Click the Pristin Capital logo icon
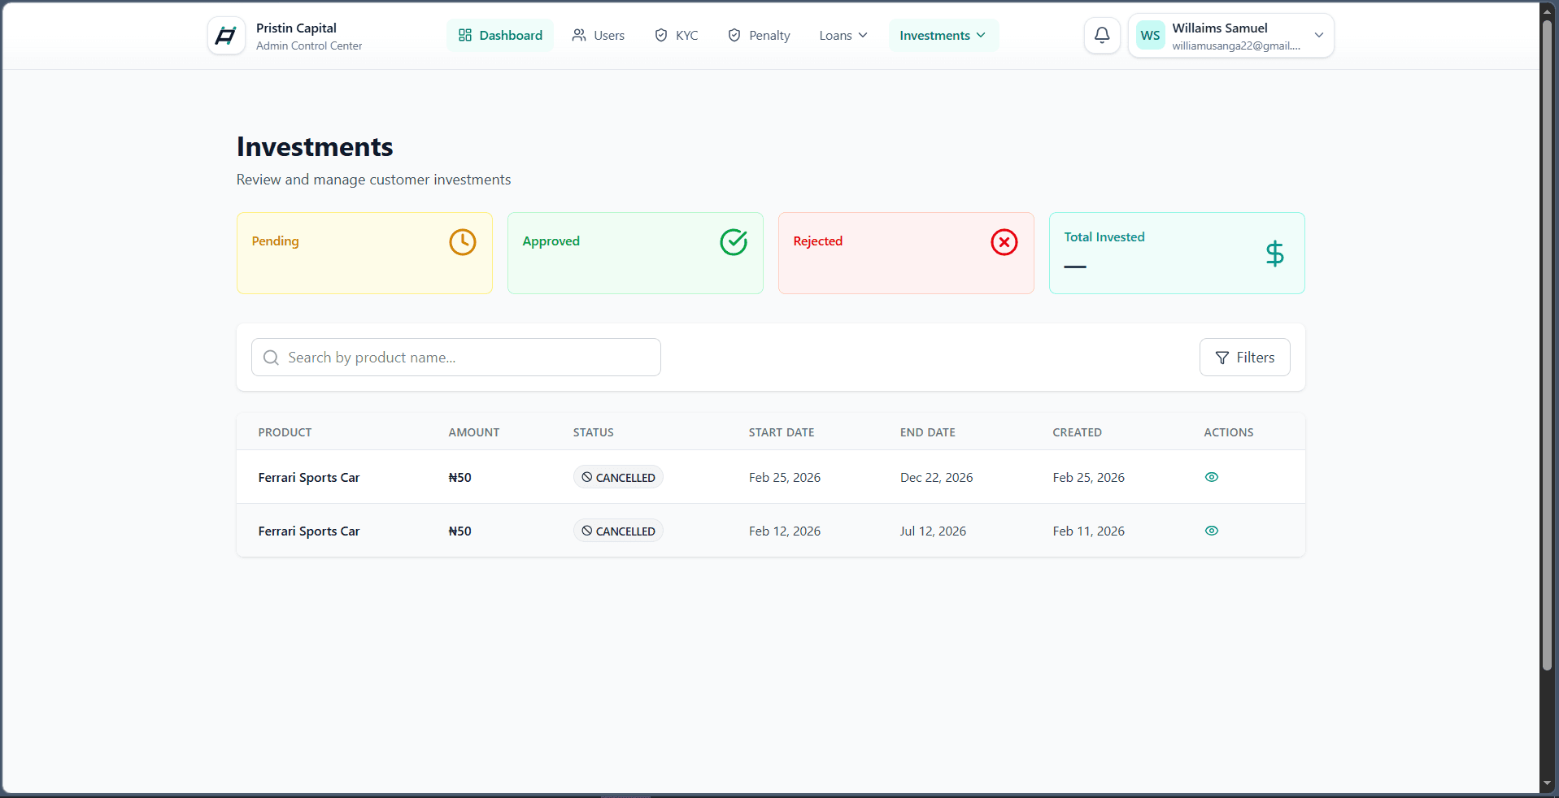The height and width of the screenshot is (798, 1559). coord(226,36)
